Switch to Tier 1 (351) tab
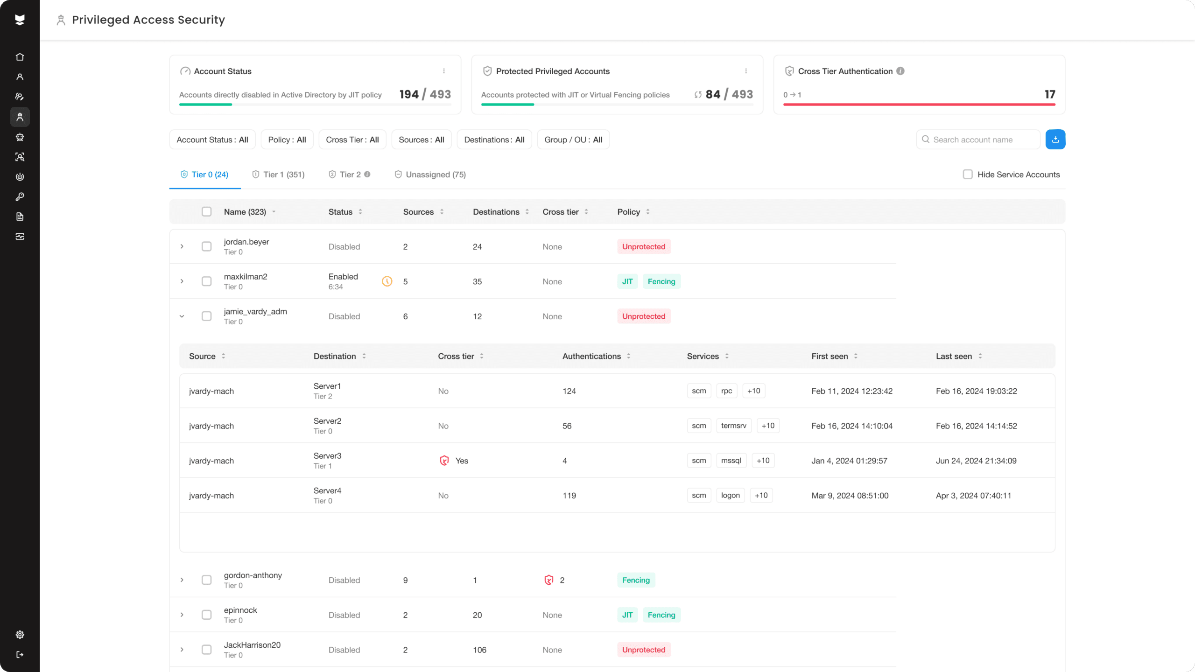The height and width of the screenshot is (672, 1195). [x=278, y=175]
